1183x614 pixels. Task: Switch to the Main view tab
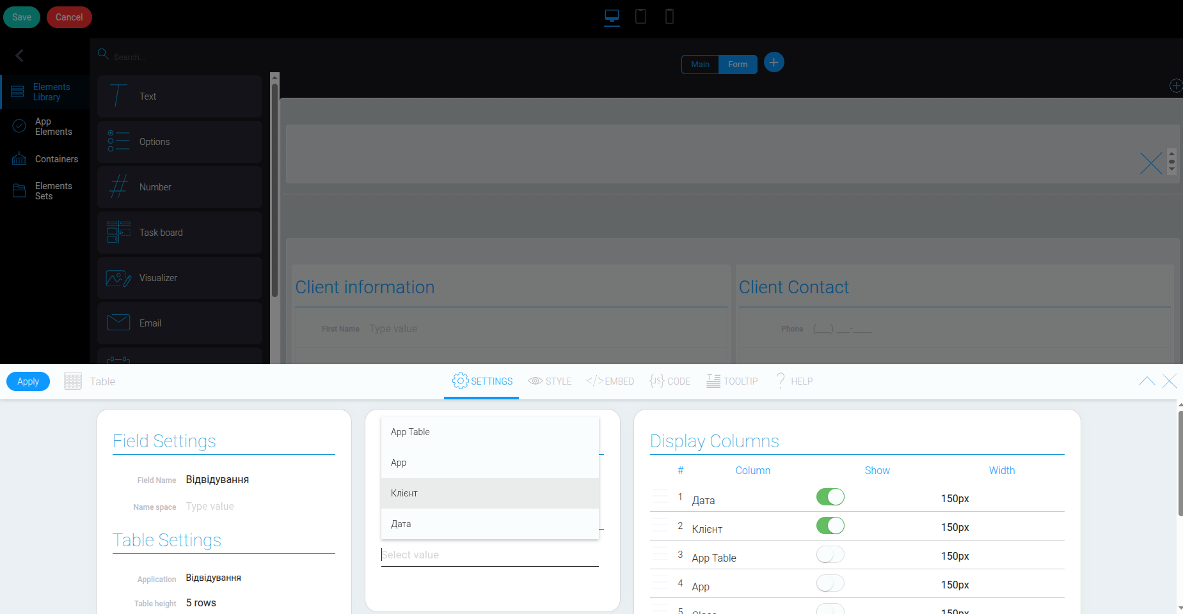point(700,64)
